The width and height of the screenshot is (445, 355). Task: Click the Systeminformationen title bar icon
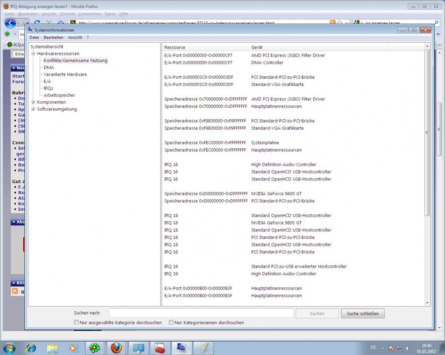pyautogui.click(x=31, y=30)
